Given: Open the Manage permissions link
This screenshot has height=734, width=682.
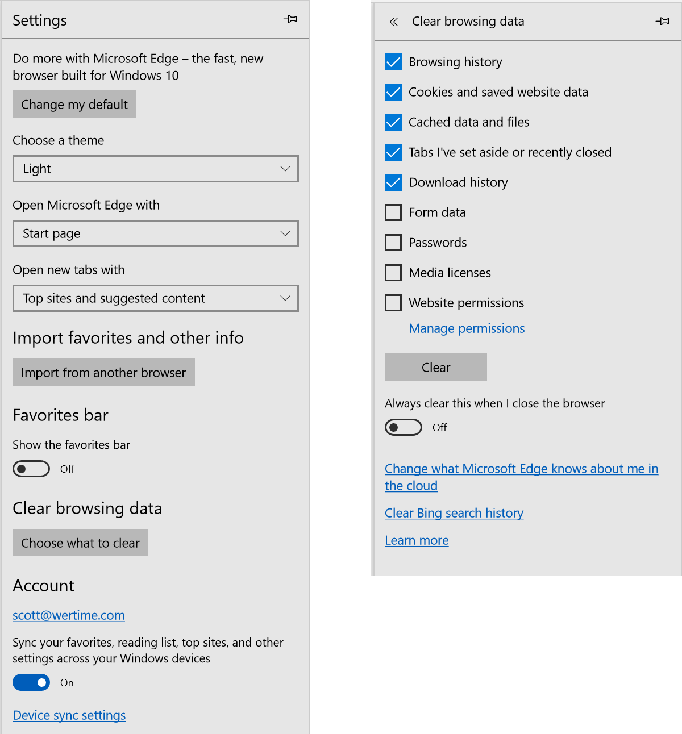Looking at the screenshot, I should tap(467, 328).
